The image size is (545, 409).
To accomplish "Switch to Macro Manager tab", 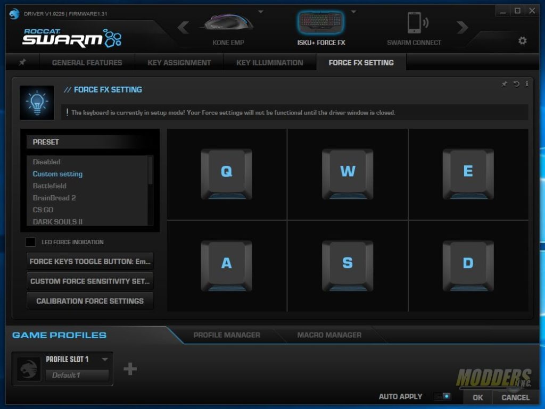I will [329, 335].
